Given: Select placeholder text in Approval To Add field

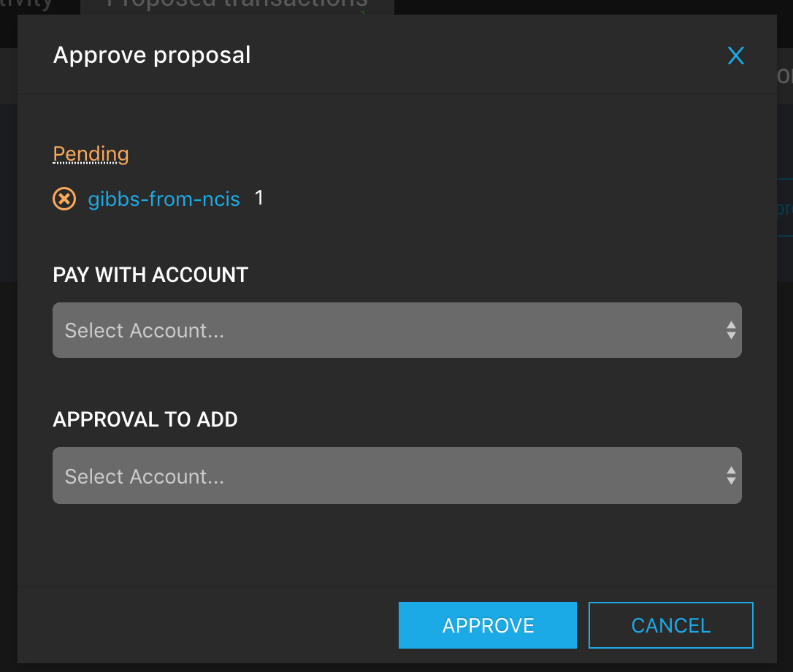Looking at the screenshot, I should [x=144, y=476].
